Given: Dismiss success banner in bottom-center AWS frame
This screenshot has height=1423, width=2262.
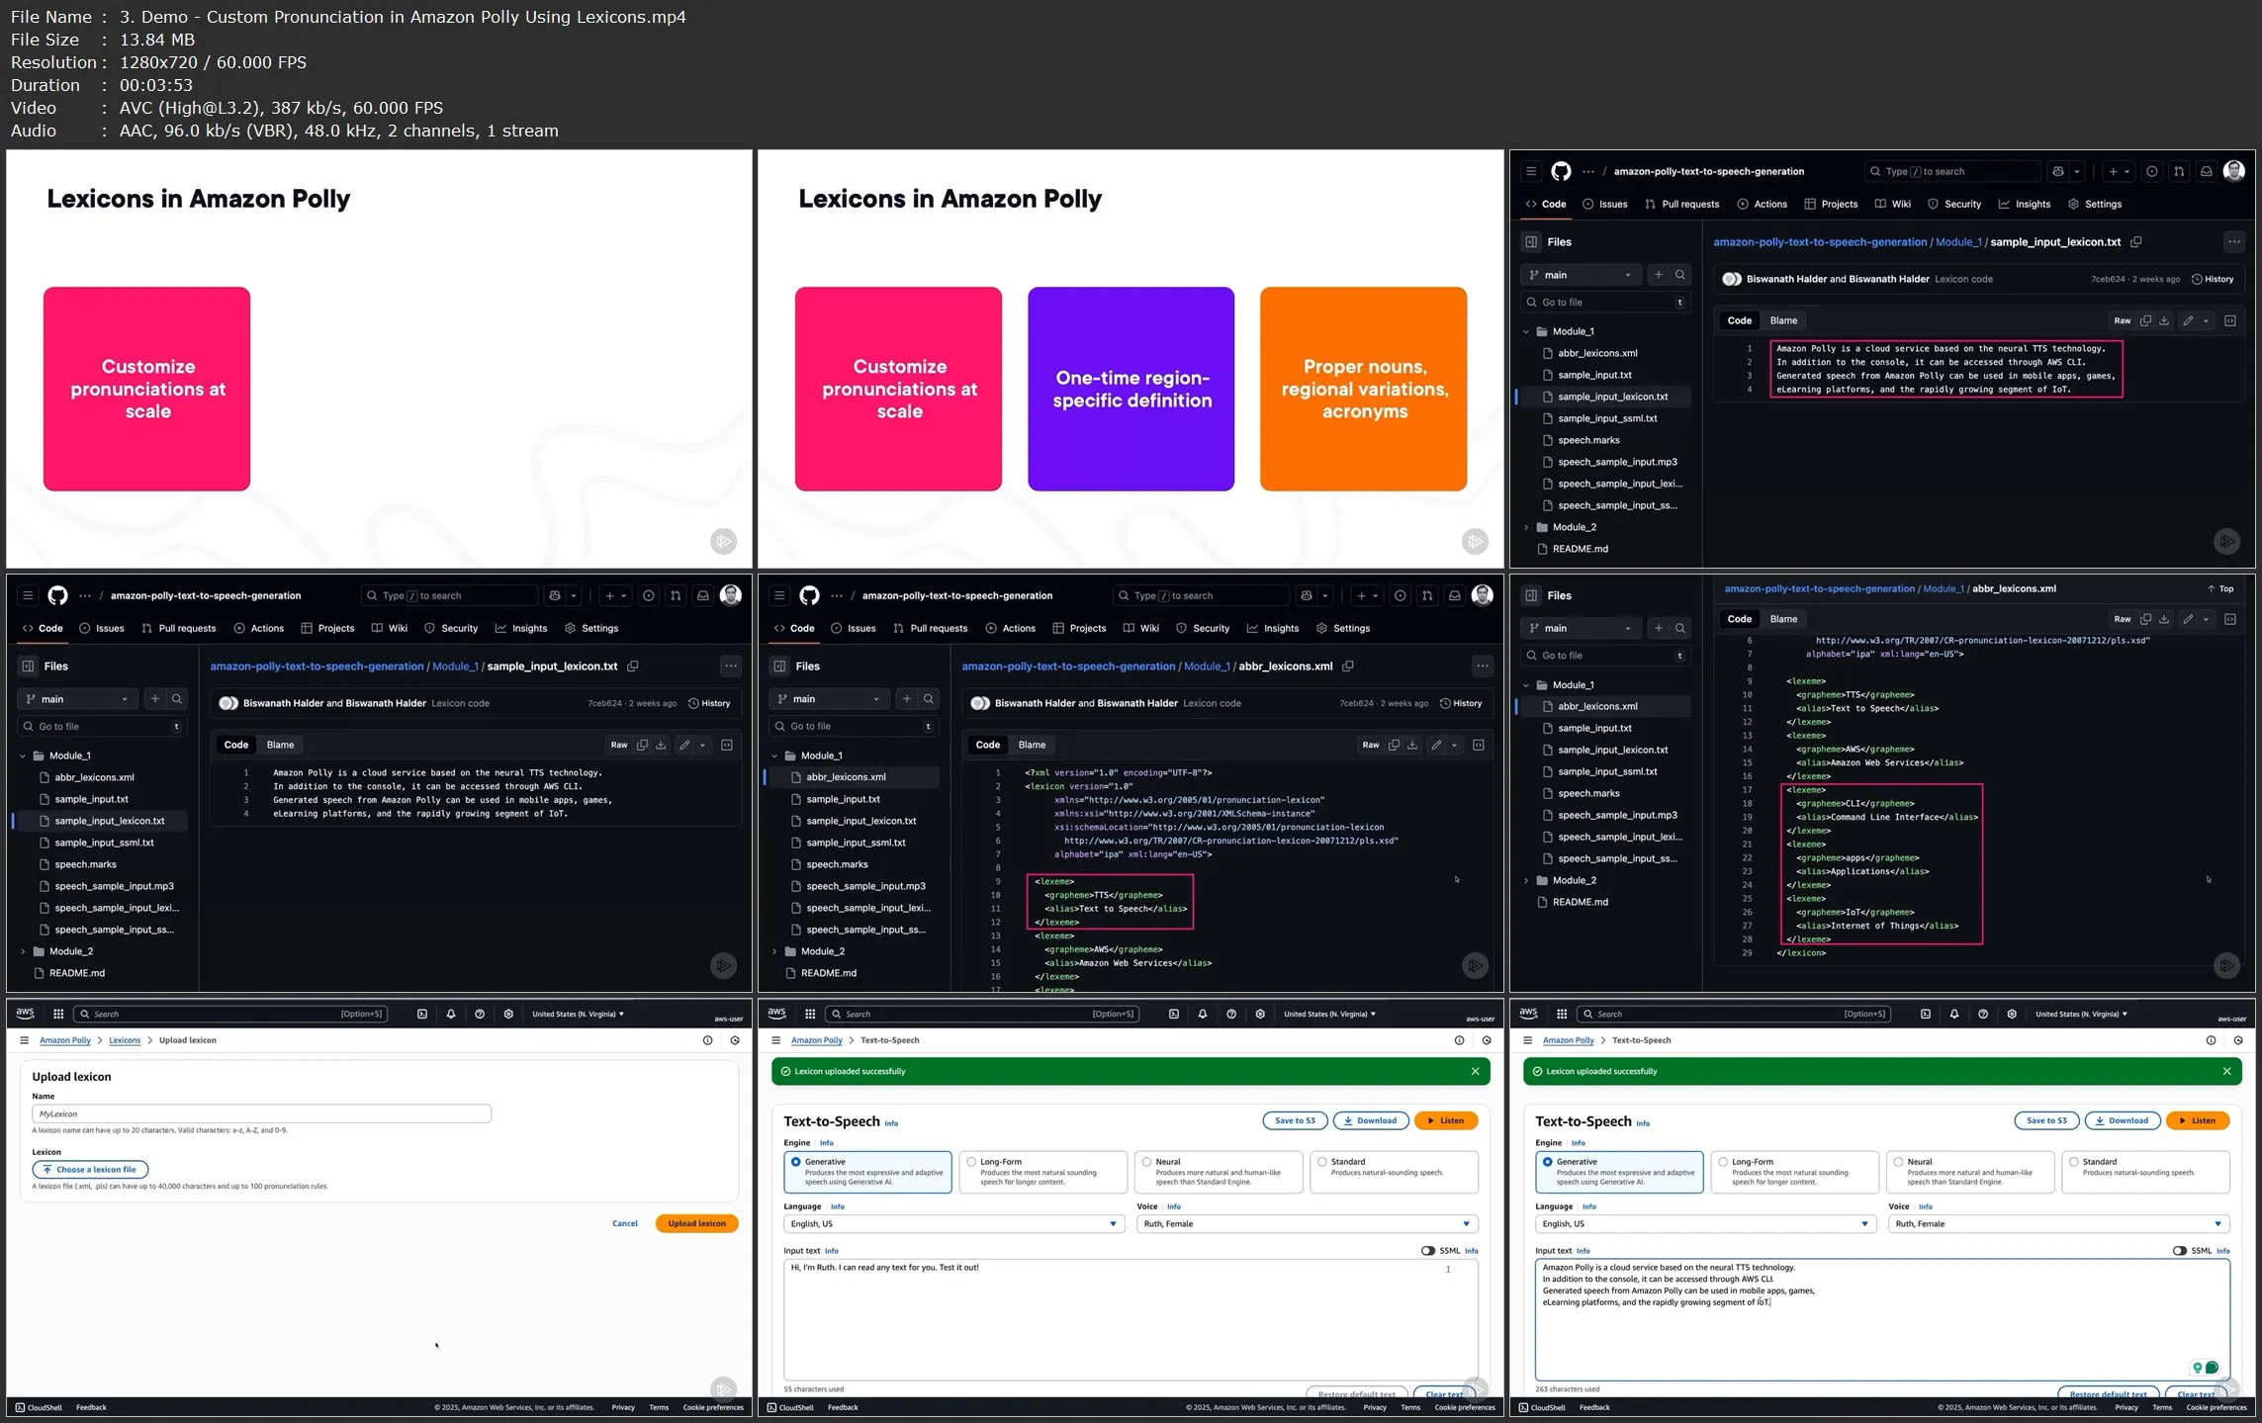Looking at the screenshot, I should click(1475, 1071).
